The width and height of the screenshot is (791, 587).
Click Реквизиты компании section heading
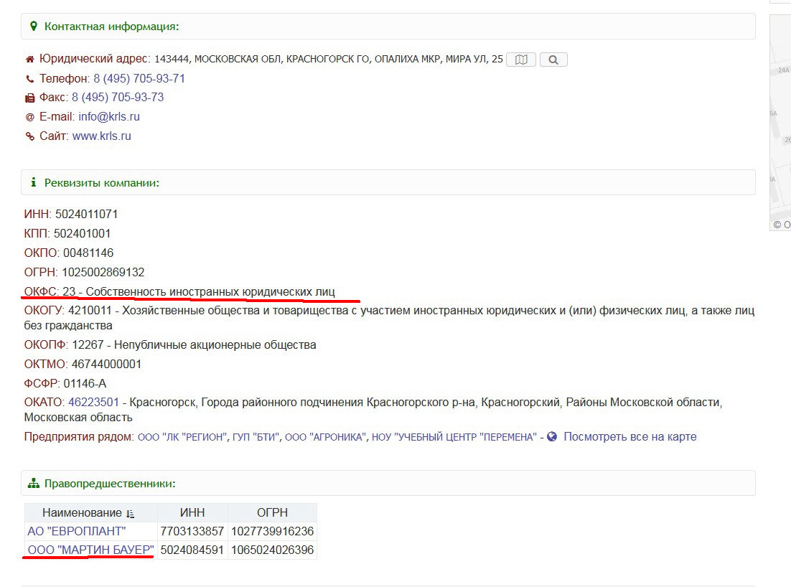(101, 182)
